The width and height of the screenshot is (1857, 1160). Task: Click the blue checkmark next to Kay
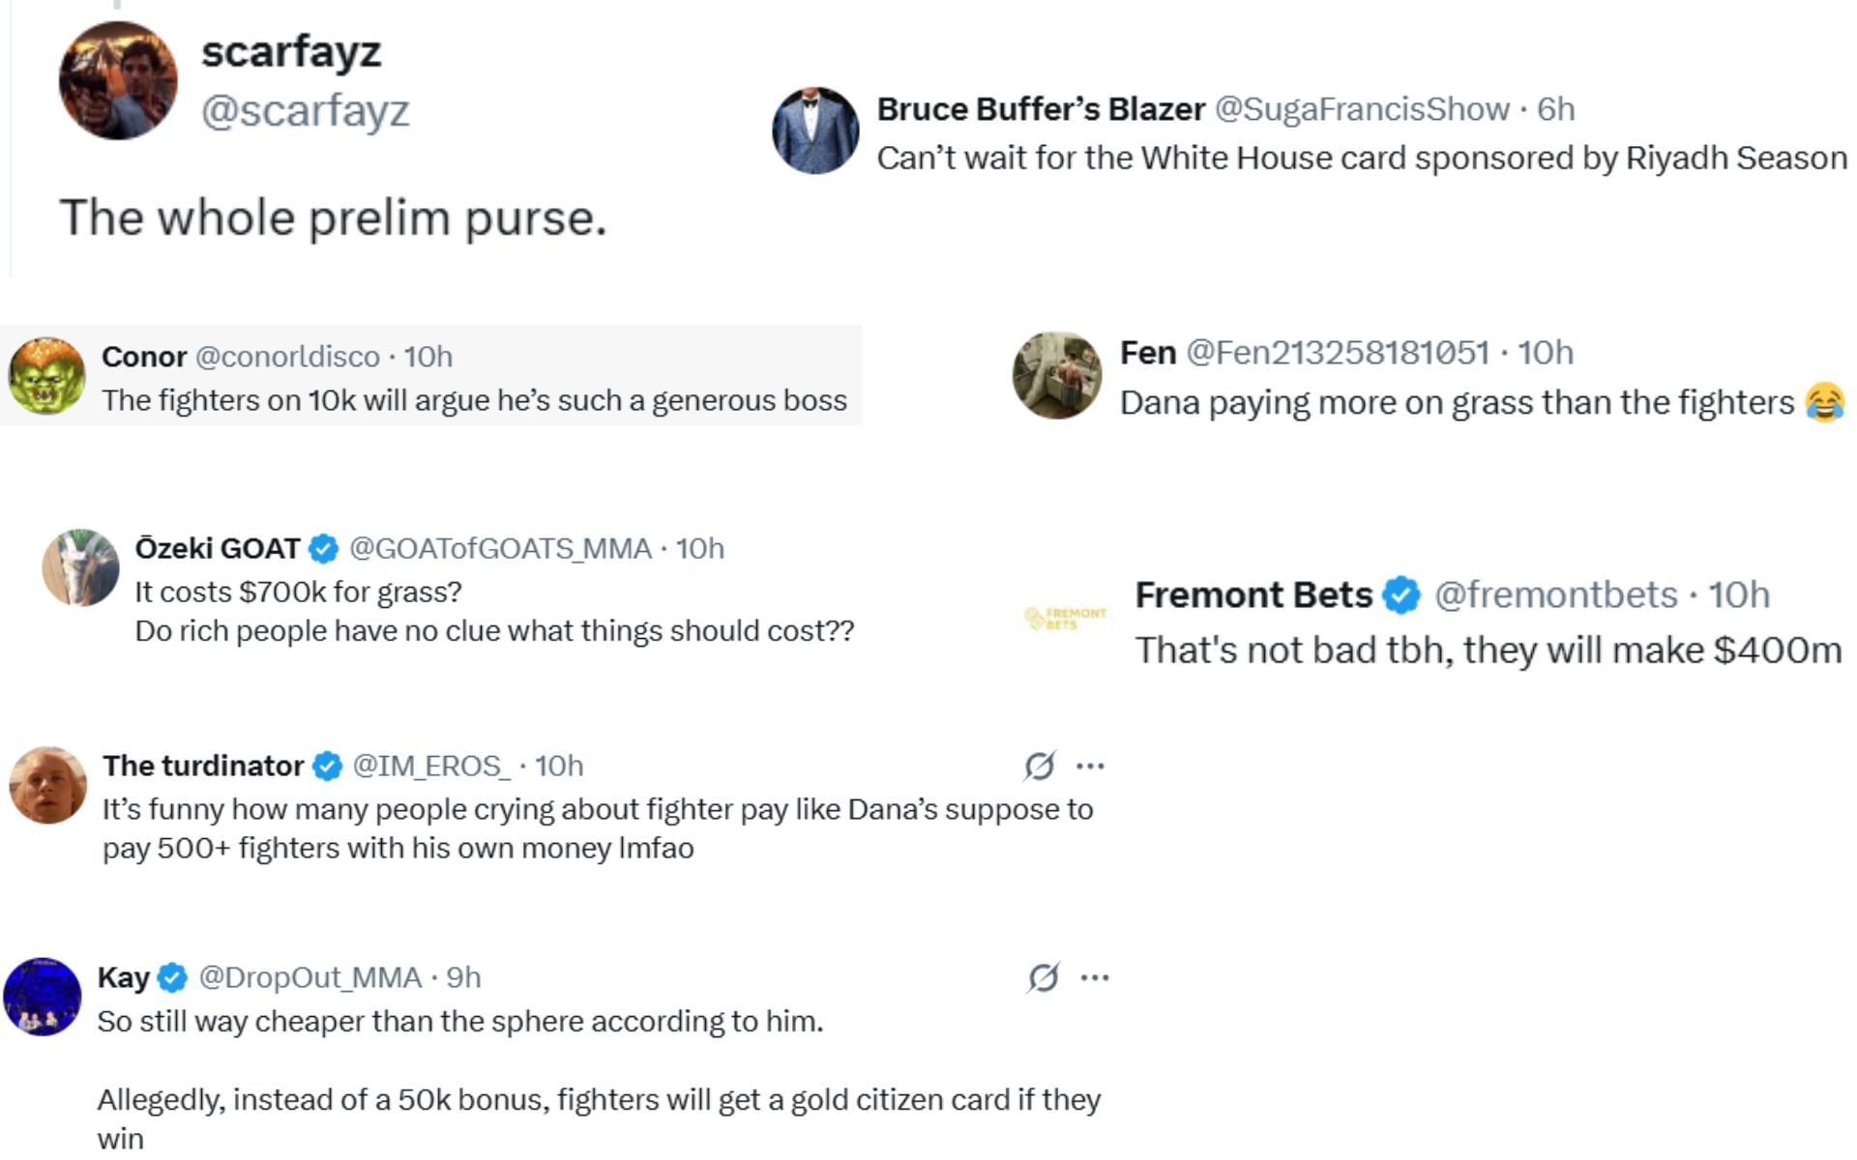pos(172,978)
